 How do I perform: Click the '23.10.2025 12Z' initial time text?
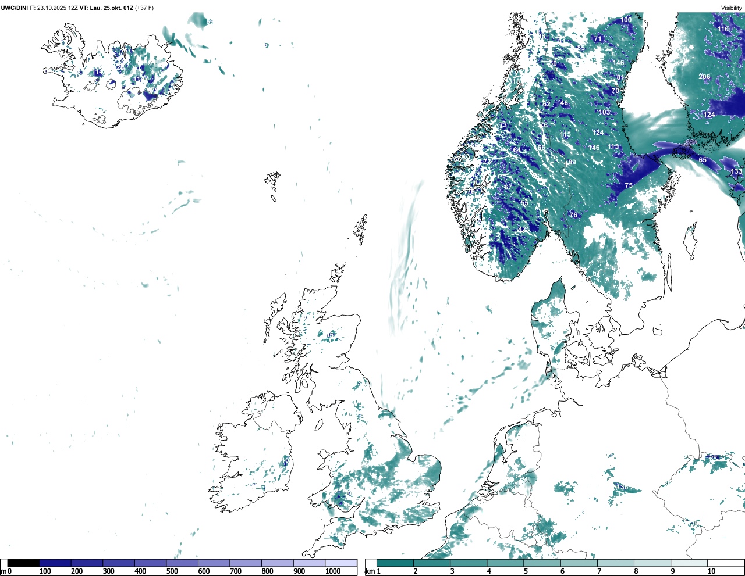coord(58,8)
